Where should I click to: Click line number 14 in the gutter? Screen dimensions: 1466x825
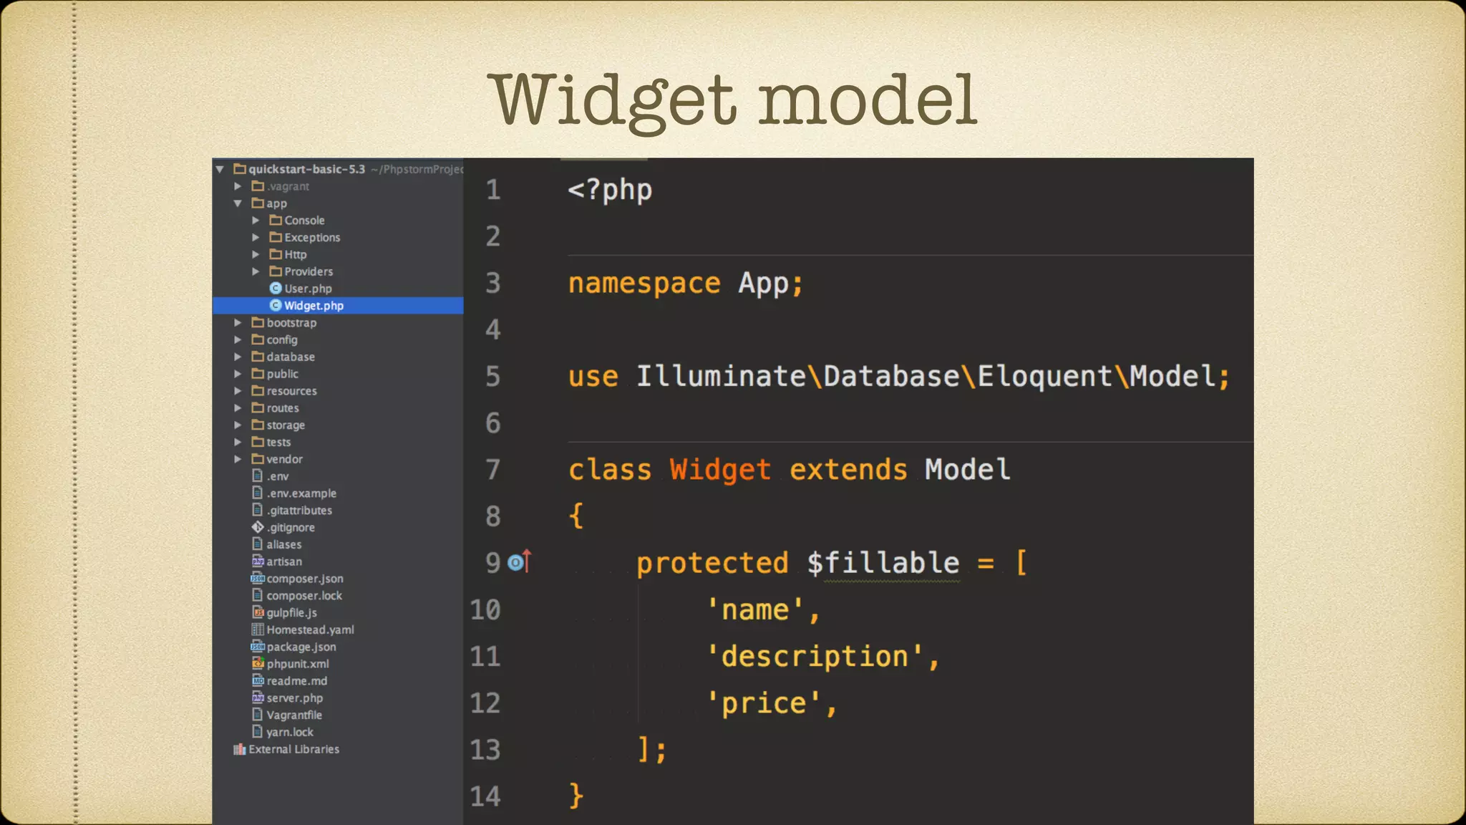pyautogui.click(x=485, y=796)
